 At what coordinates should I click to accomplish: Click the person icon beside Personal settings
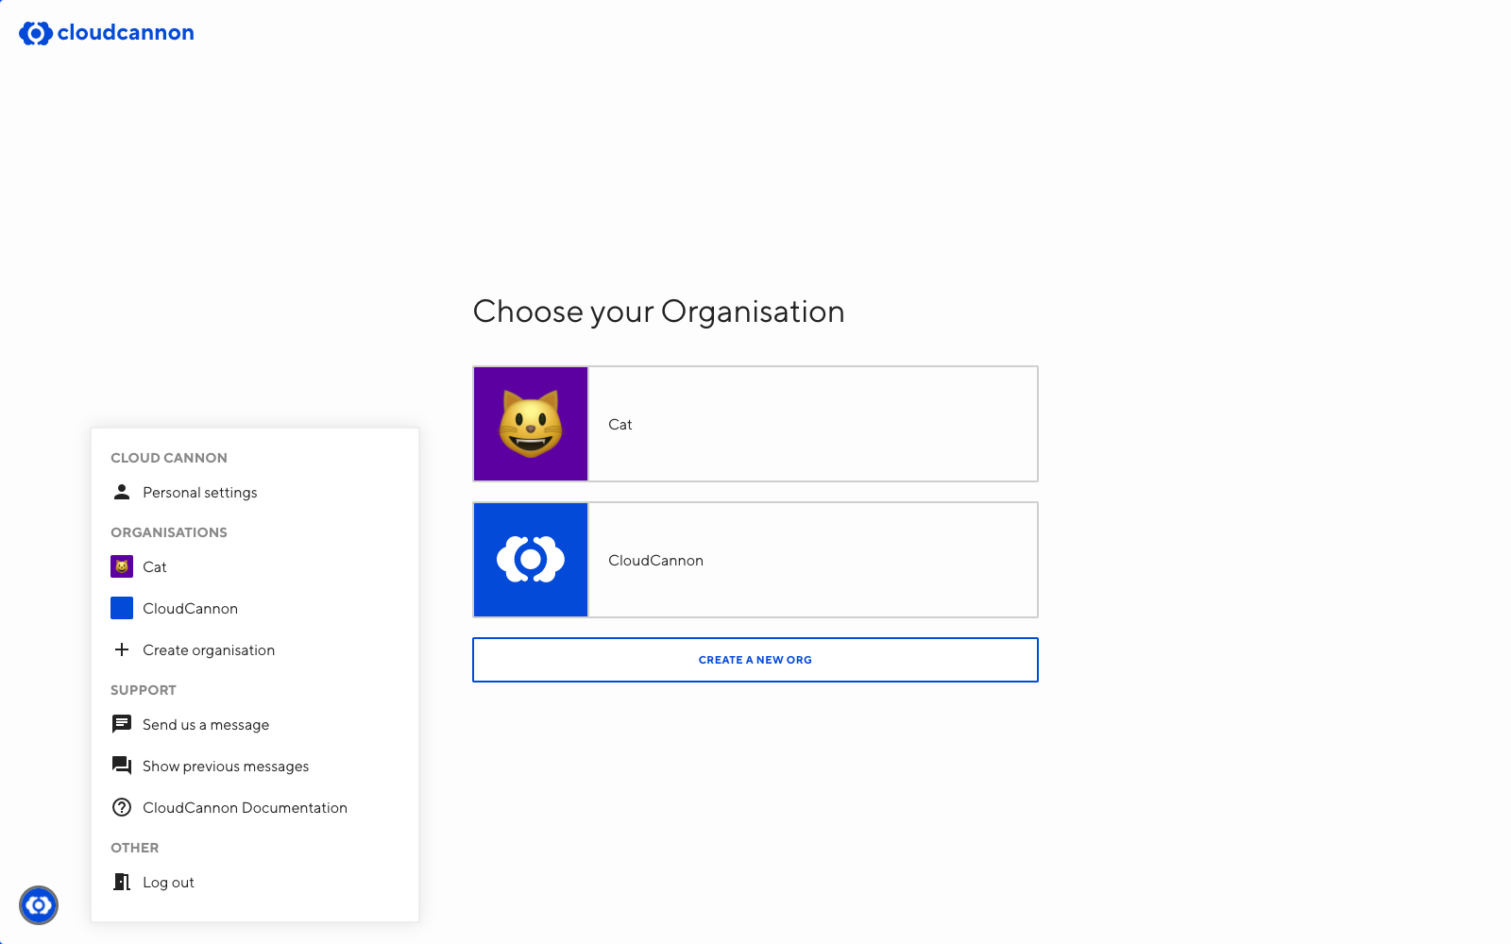pos(122,492)
